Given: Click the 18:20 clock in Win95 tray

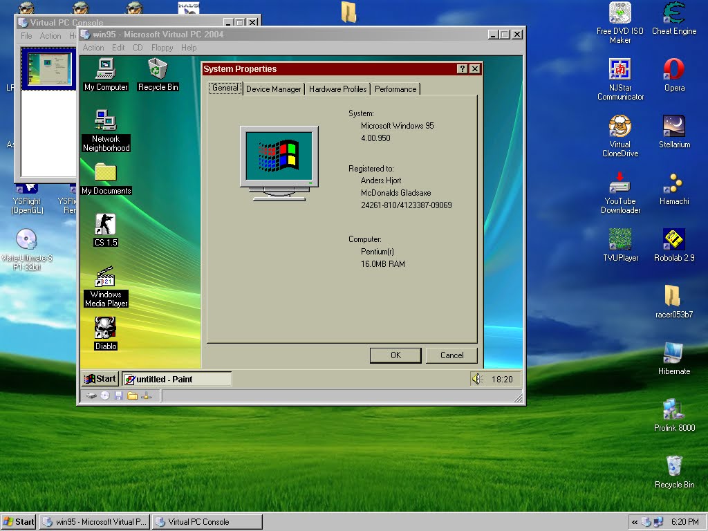Looking at the screenshot, I should (x=502, y=380).
